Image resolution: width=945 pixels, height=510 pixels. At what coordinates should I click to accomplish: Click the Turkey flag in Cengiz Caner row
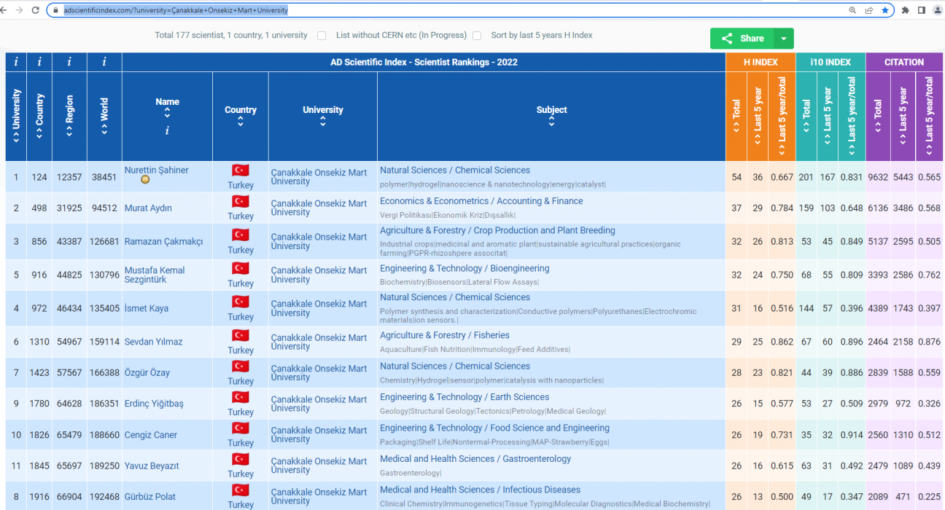coord(241,428)
